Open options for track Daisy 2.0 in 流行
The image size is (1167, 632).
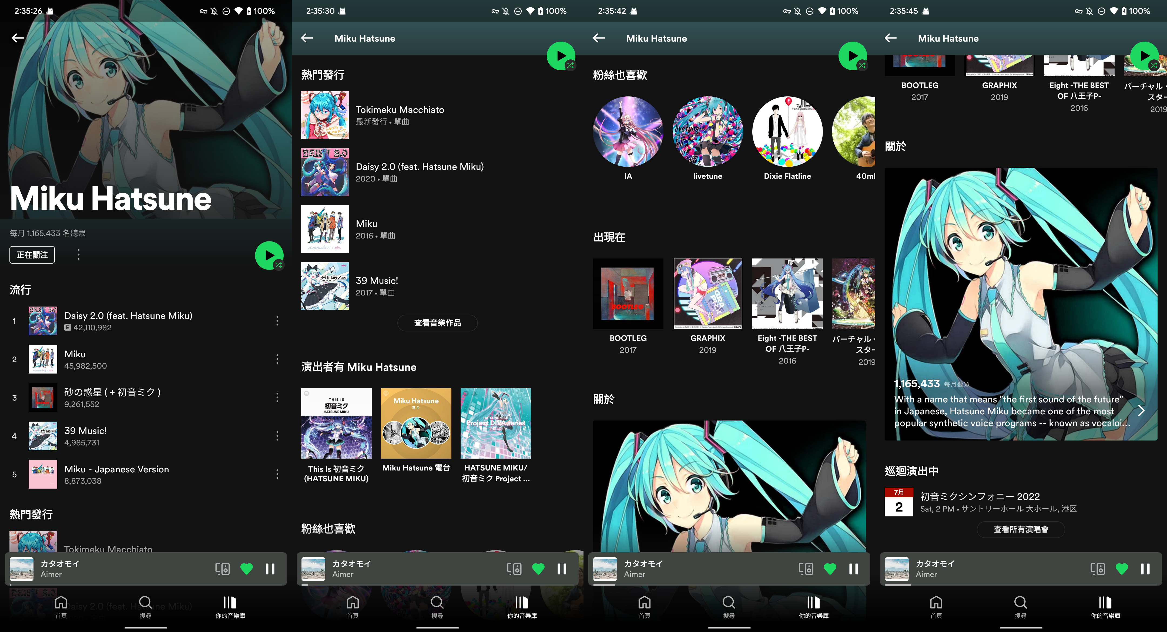coord(277,321)
